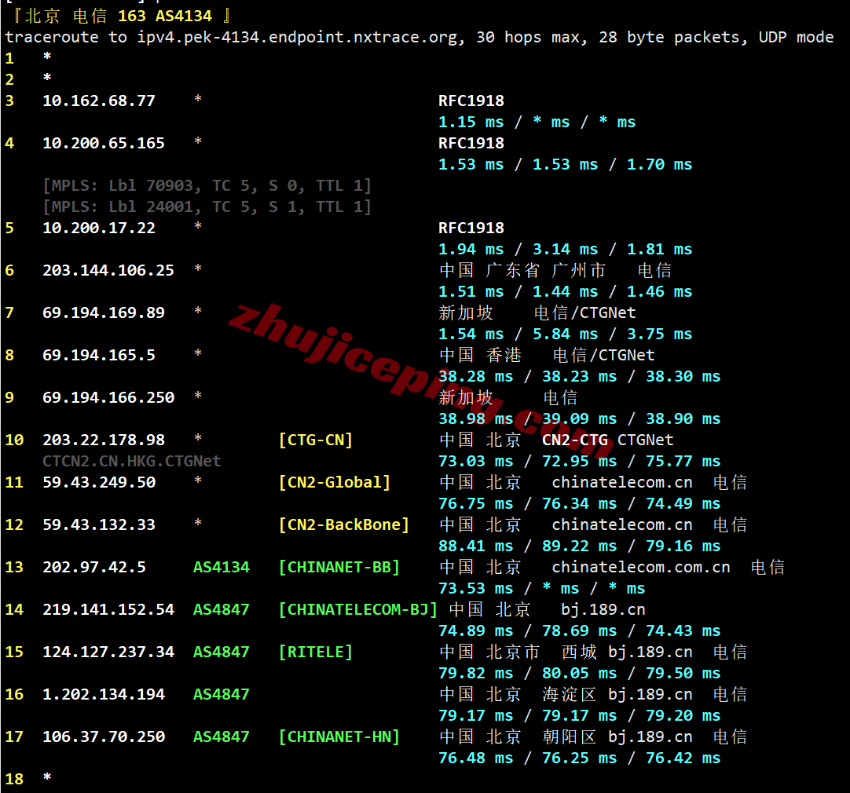Select location 新加坡 电信/CTGNet on hop 7
Screen dimensions: 850x793
(x=537, y=312)
